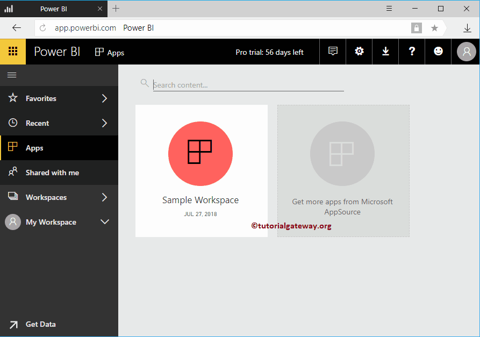Click the Apps icon in the sidebar
480x337 pixels.
tap(12, 147)
